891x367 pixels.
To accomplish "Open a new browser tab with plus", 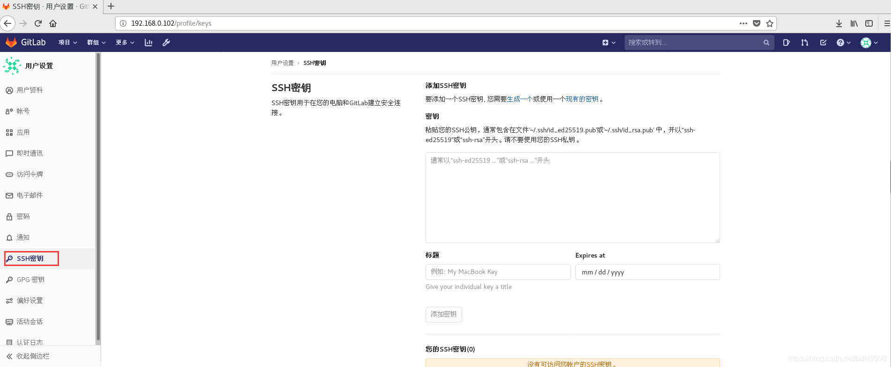I will click(x=111, y=7).
